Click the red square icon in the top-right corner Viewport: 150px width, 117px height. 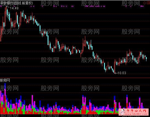148,3
